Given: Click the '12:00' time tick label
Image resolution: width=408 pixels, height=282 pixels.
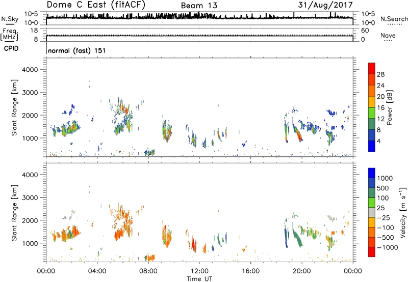Looking at the screenshot, I should [x=199, y=271].
